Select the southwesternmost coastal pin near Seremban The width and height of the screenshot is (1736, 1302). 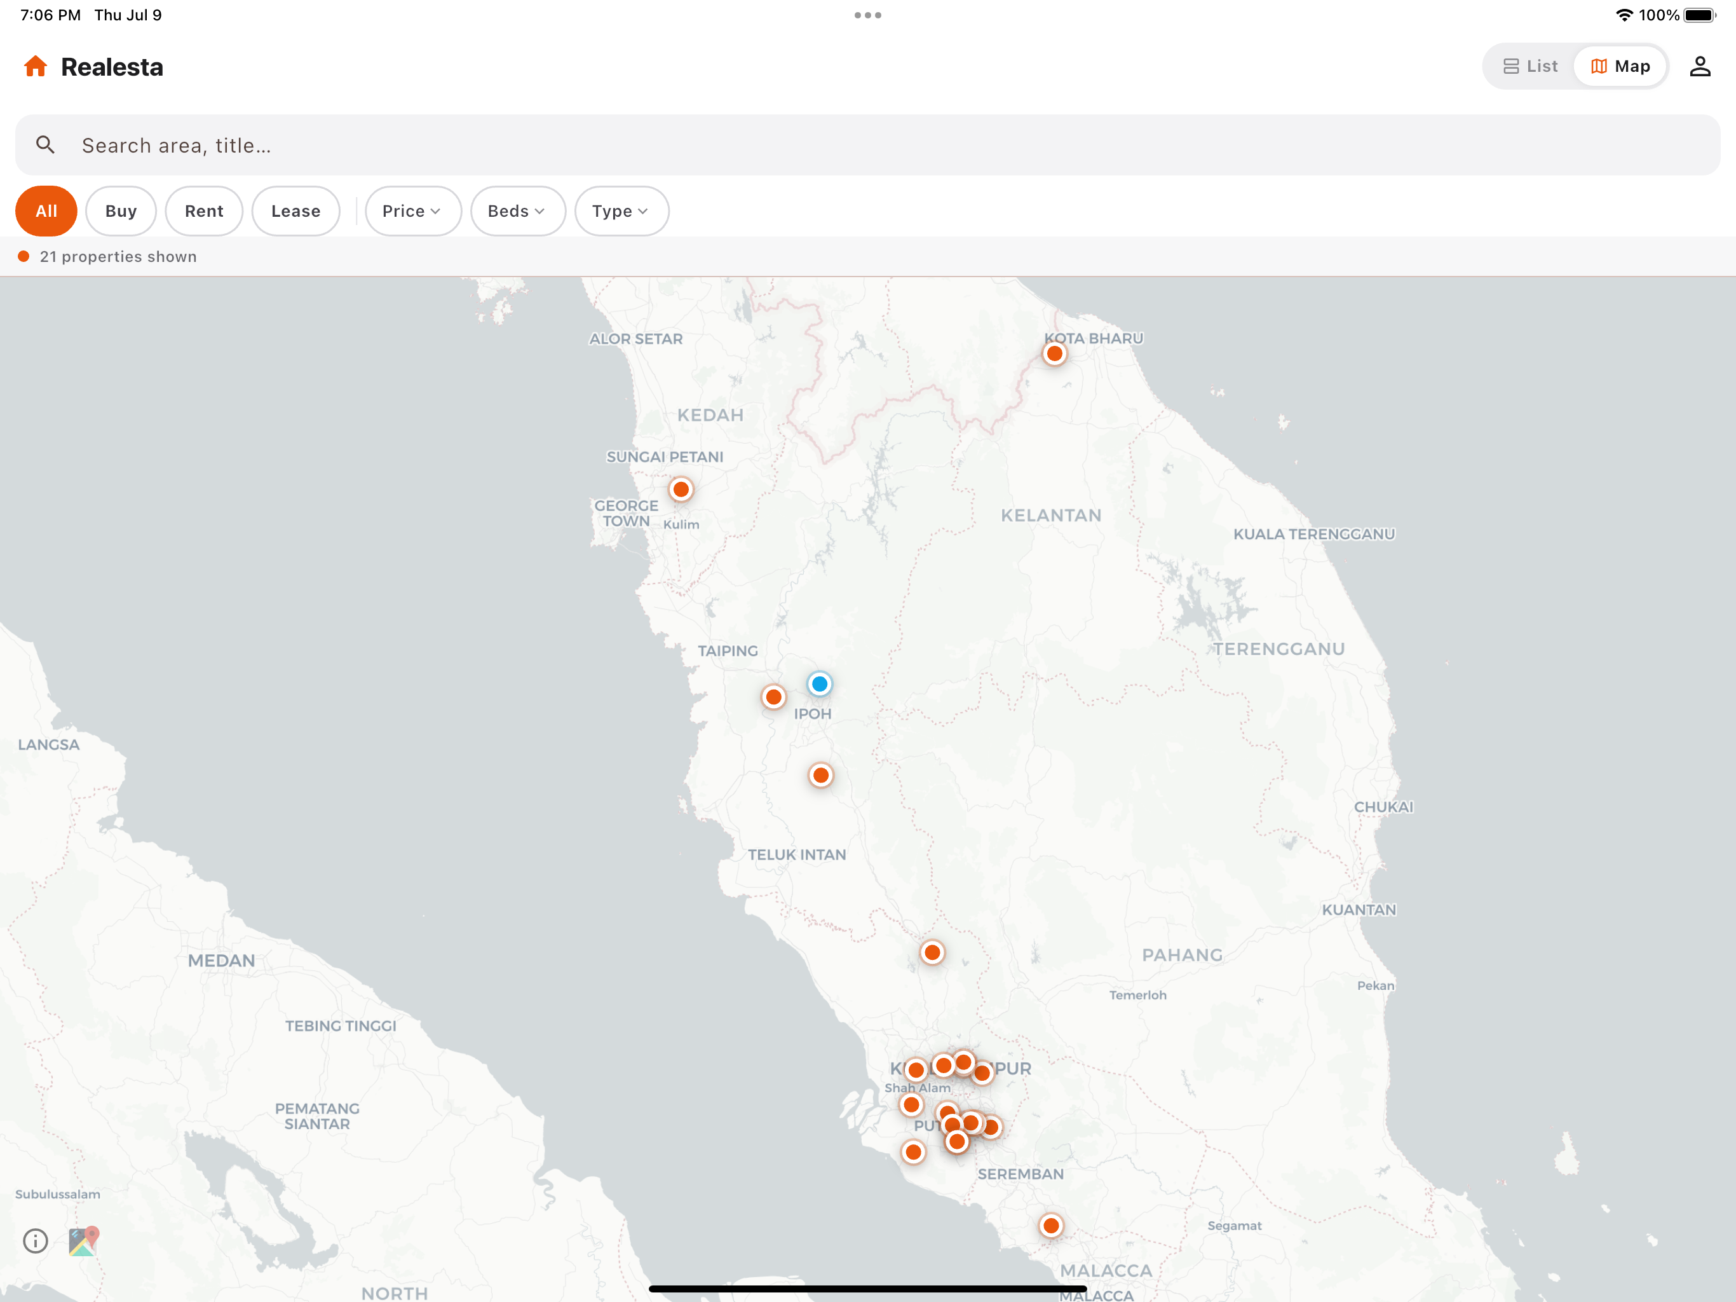point(914,1152)
